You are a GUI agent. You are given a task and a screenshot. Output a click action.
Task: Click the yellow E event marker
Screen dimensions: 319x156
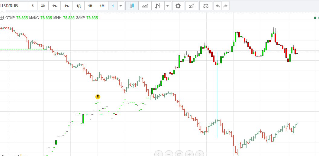98,97
